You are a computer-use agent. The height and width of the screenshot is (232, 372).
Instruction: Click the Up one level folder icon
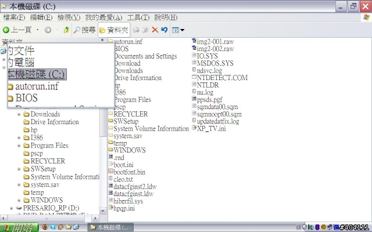point(66,30)
